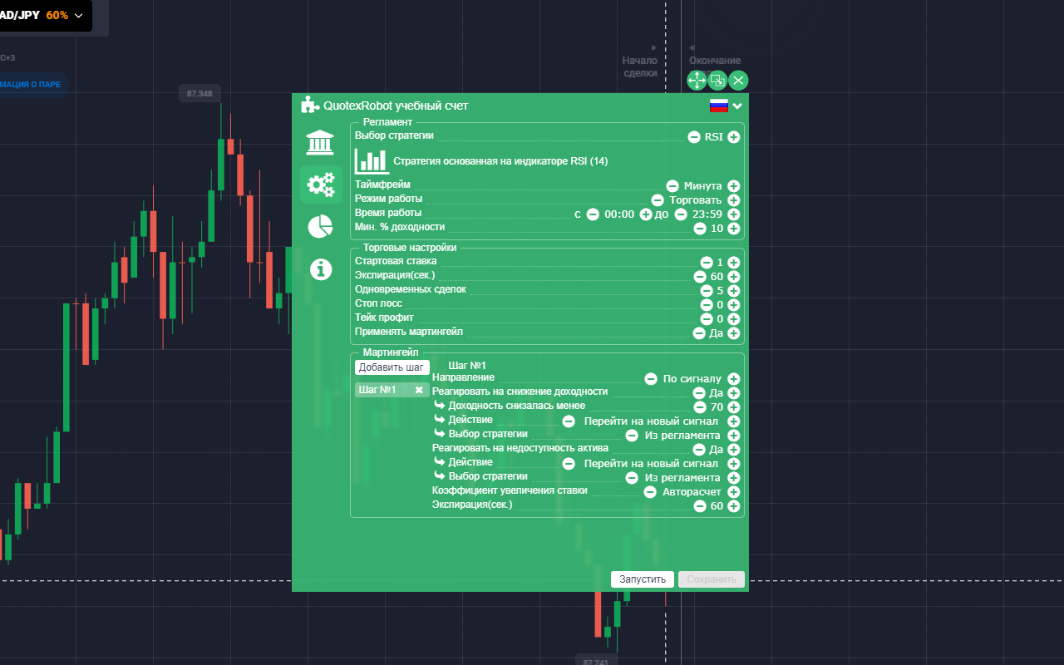Image resolution: width=1064 pixels, height=665 pixels.
Task: Open the gears settings sidebar icon
Action: coord(321,185)
